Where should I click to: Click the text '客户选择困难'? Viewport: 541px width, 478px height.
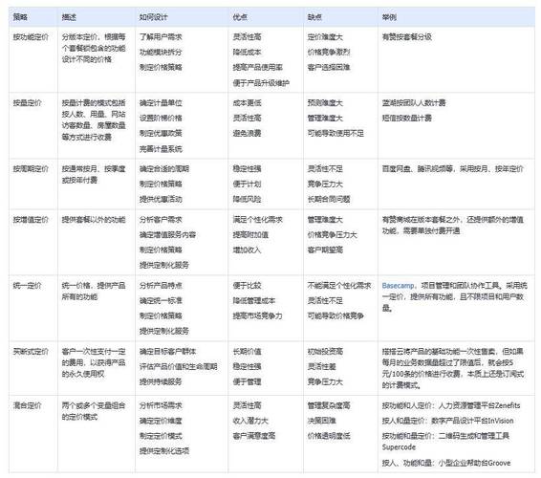[329, 67]
